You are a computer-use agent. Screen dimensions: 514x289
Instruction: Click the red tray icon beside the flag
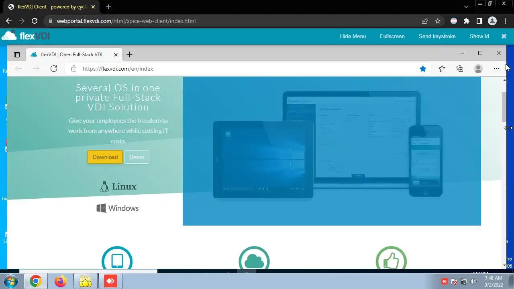click(x=445, y=281)
